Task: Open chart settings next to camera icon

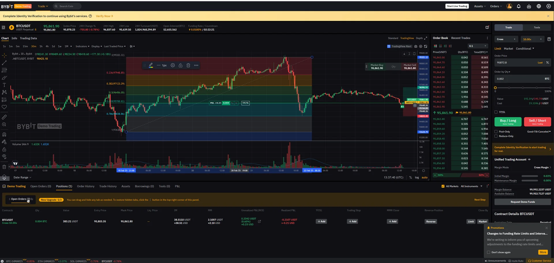Action: click(421, 46)
